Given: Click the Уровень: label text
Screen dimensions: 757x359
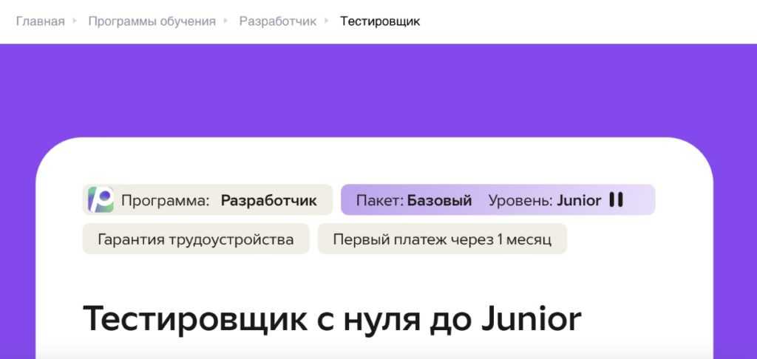Looking at the screenshot, I should [520, 200].
